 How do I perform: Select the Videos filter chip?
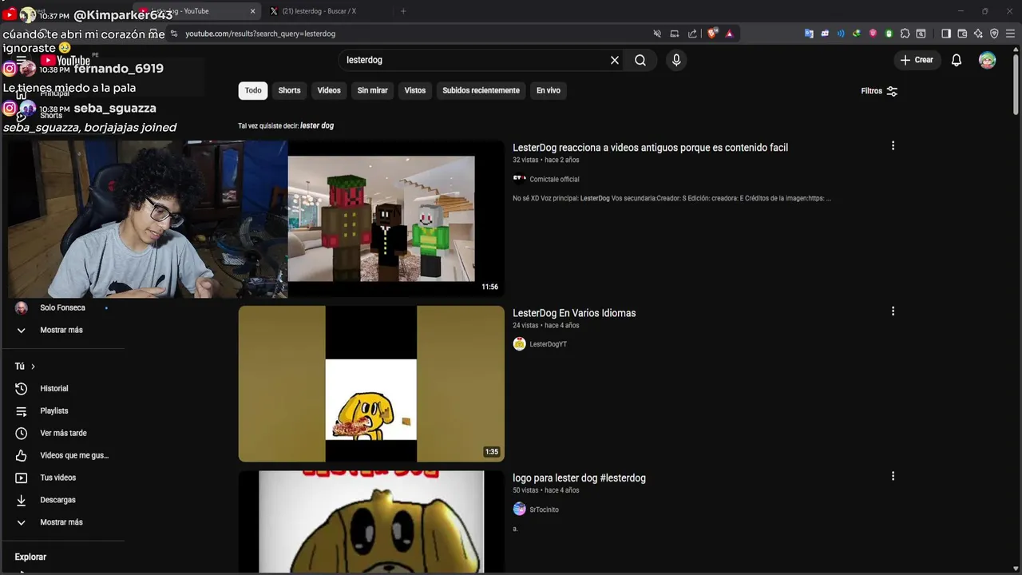tap(329, 90)
